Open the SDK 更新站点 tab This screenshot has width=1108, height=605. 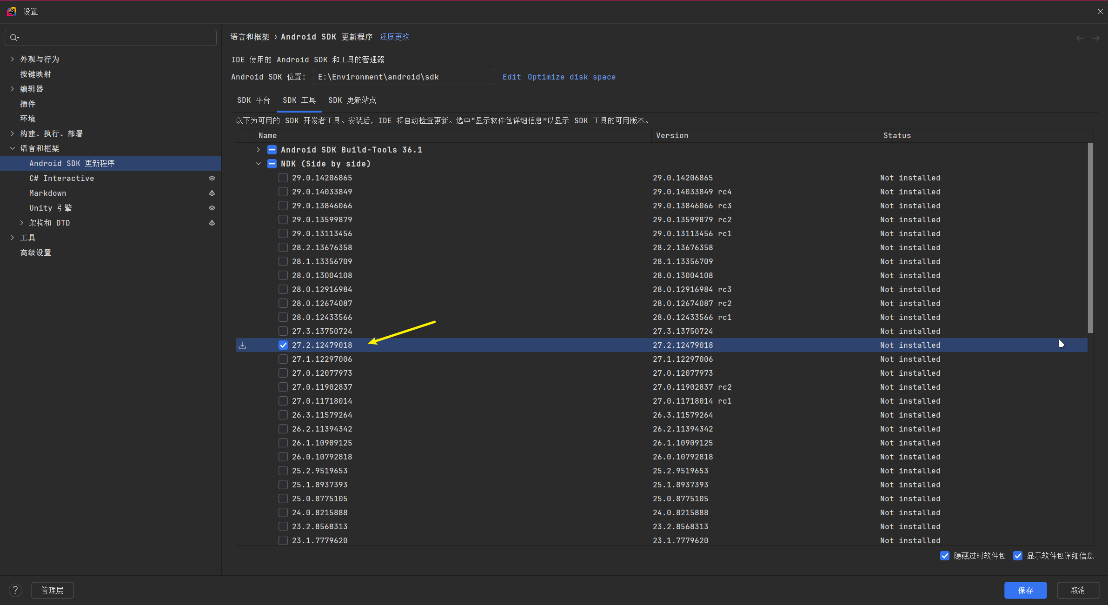(352, 100)
